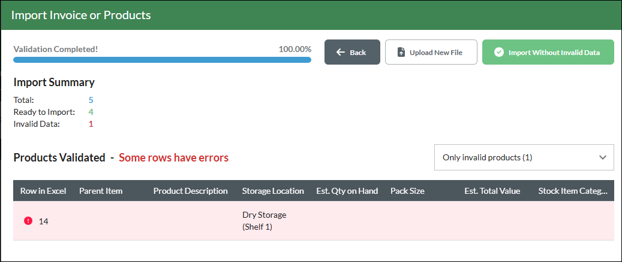Viewport: 622px width, 262px height.
Task: Click Import Without Invalid Data label
Action: click(554, 52)
